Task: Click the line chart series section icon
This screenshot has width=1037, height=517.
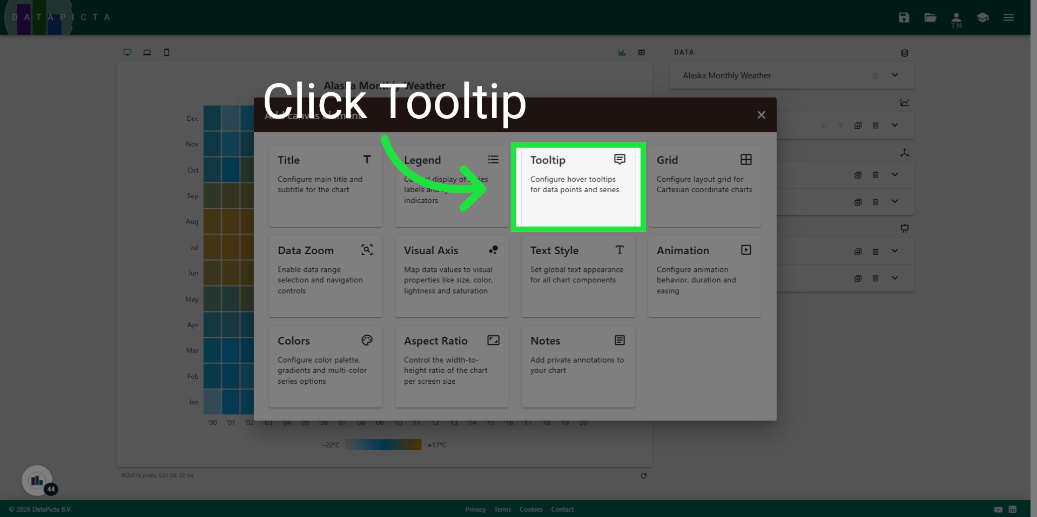Action: coord(905,103)
